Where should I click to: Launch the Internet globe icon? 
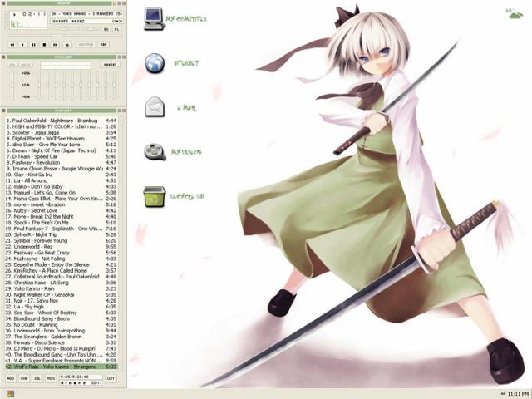tap(155, 63)
